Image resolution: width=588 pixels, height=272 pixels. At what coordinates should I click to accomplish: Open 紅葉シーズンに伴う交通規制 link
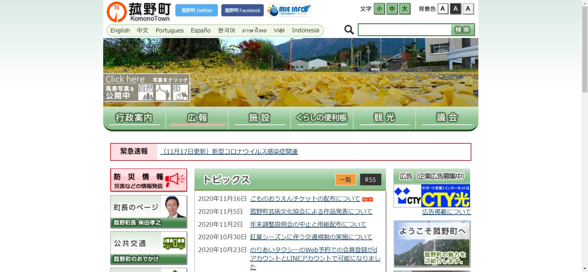pyautogui.click(x=311, y=237)
